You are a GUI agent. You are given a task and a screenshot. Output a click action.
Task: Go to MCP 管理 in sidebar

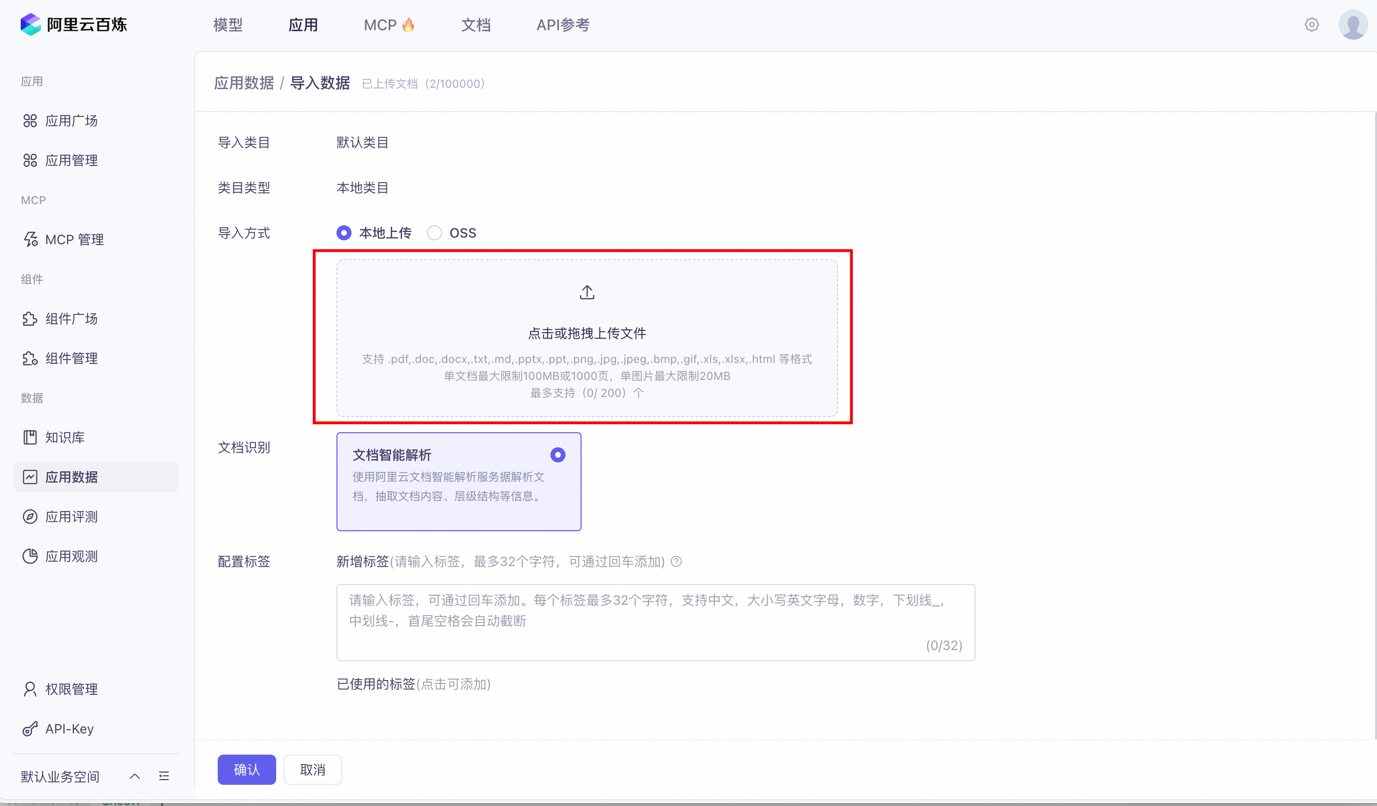74,239
